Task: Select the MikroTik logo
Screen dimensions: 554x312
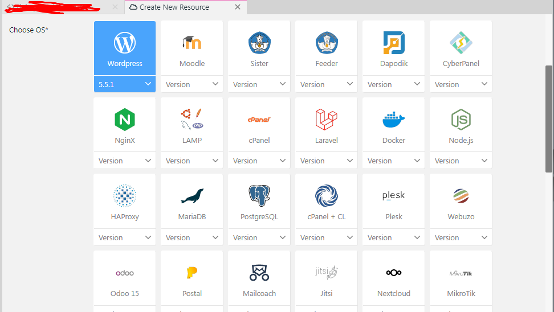Action: pyautogui.click(x=461, y=273)
